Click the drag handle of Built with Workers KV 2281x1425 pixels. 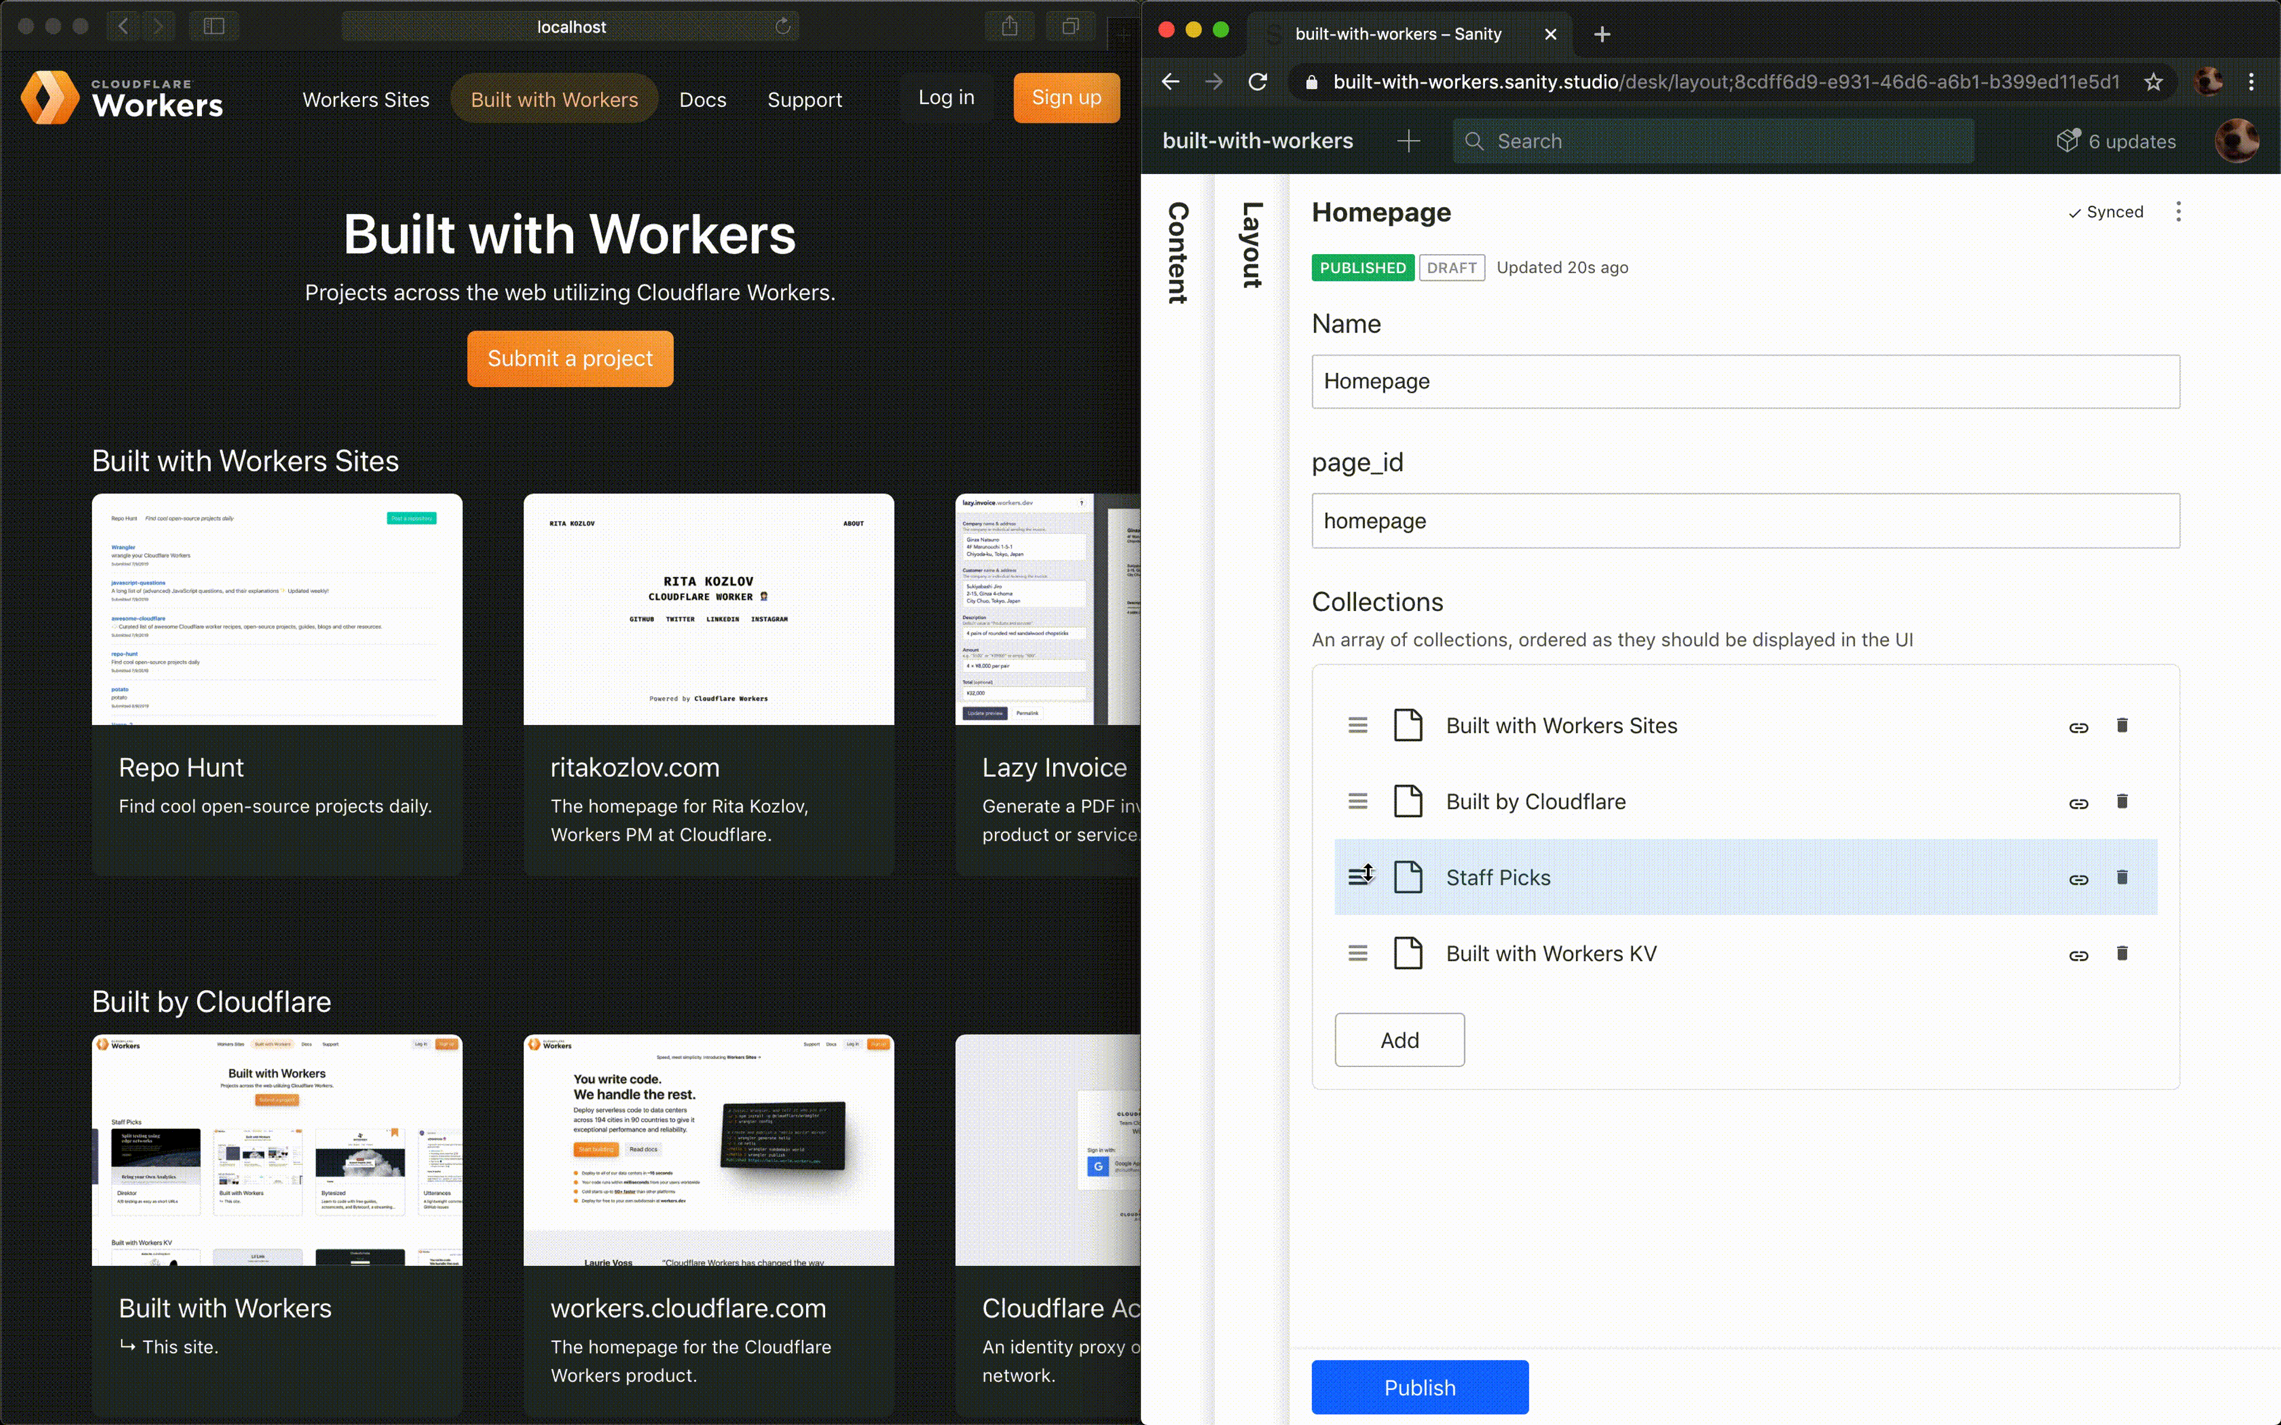point(1357,954)
